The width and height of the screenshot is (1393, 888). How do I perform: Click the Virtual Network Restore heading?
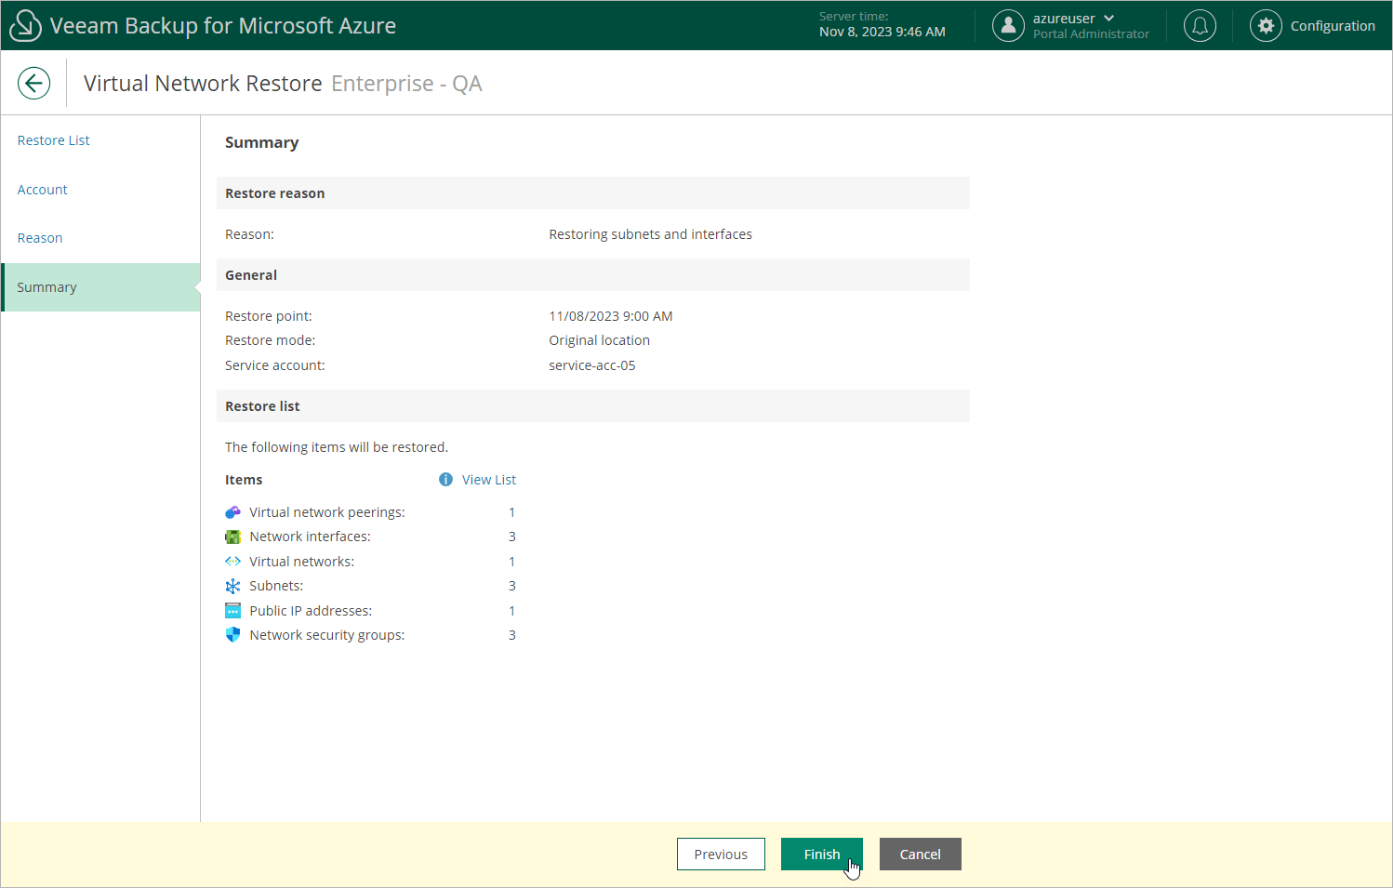[x=203, y=84]
